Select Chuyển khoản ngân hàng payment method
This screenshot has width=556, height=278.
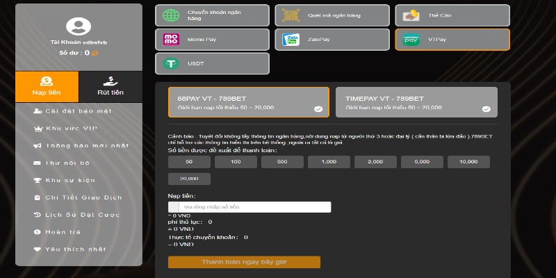point(213,15)
